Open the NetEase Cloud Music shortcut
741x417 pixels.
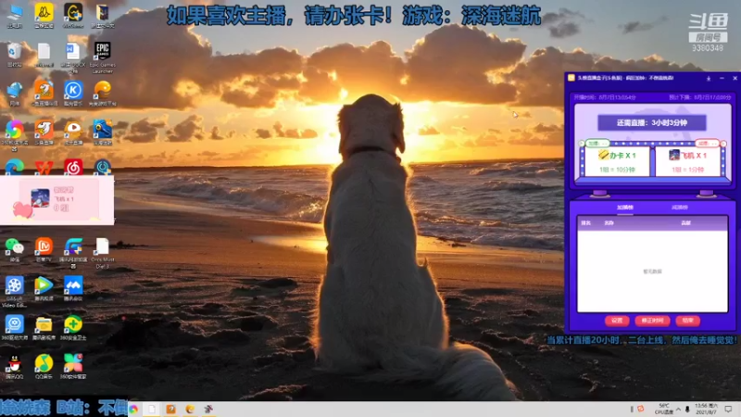tap(73, 167)
